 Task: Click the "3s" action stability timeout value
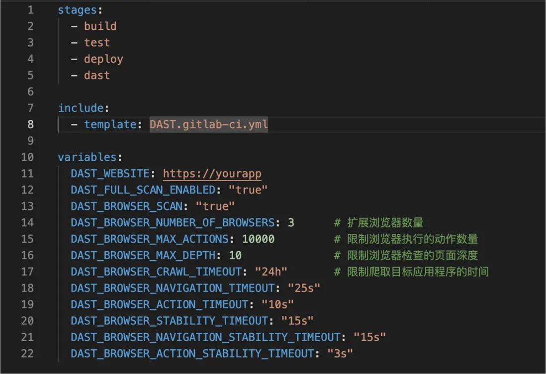[x=340, y=354]
